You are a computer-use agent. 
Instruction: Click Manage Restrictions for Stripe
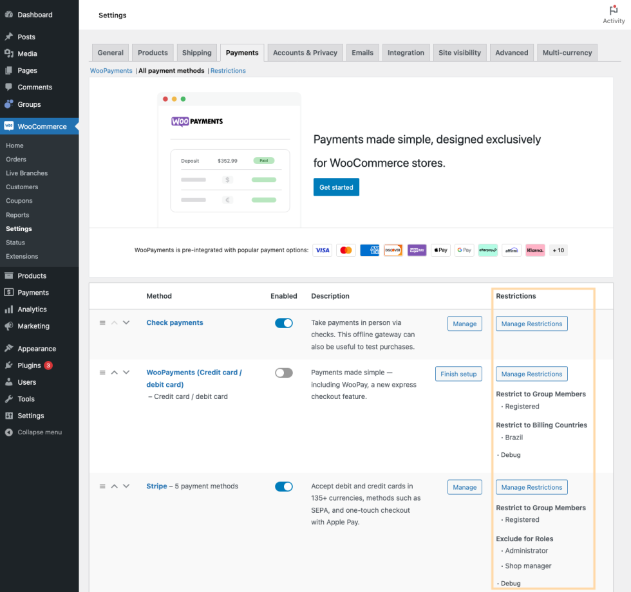[532, 487]
